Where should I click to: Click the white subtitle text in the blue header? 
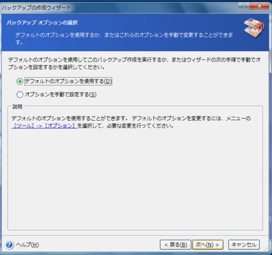coord(124,39)
